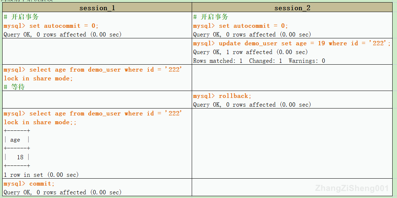Click 'mysql> commit;' statement
397x198 pixels.
(29, 184)
